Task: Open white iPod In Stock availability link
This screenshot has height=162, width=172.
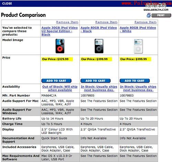Action: [x=138, y=88]
